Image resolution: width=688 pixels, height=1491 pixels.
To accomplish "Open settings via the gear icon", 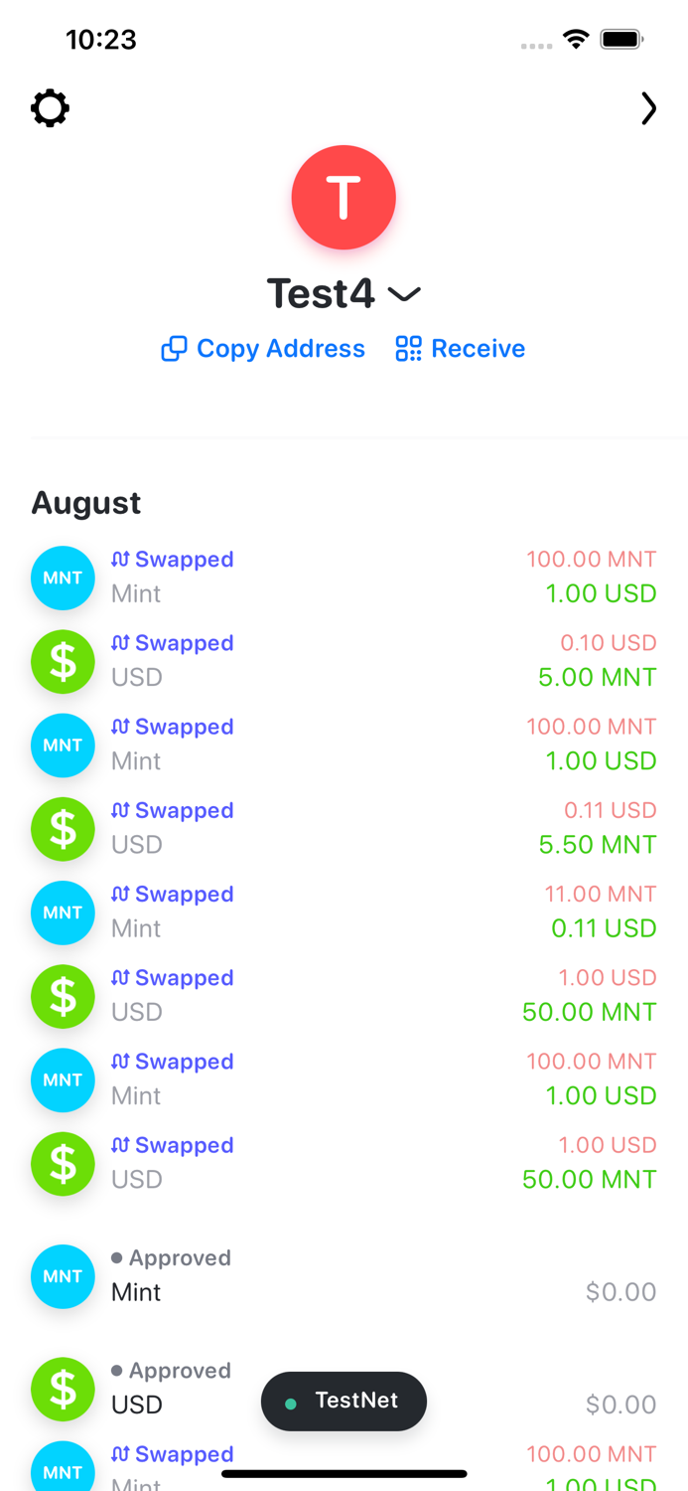I will (50, 107).
